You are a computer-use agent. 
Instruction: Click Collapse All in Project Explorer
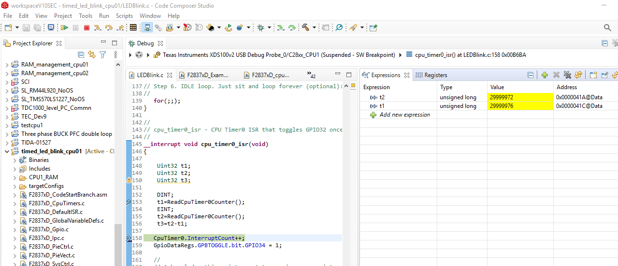point(81,55)
